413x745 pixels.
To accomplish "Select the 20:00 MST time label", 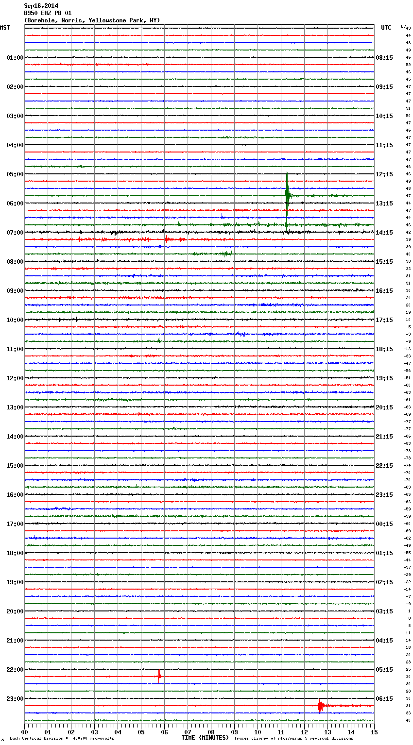I will coord(15,611).
